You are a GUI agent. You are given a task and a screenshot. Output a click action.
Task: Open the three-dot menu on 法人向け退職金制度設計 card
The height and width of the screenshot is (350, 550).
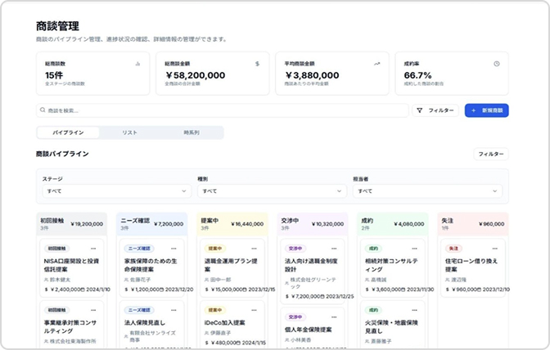click(335, 248)
